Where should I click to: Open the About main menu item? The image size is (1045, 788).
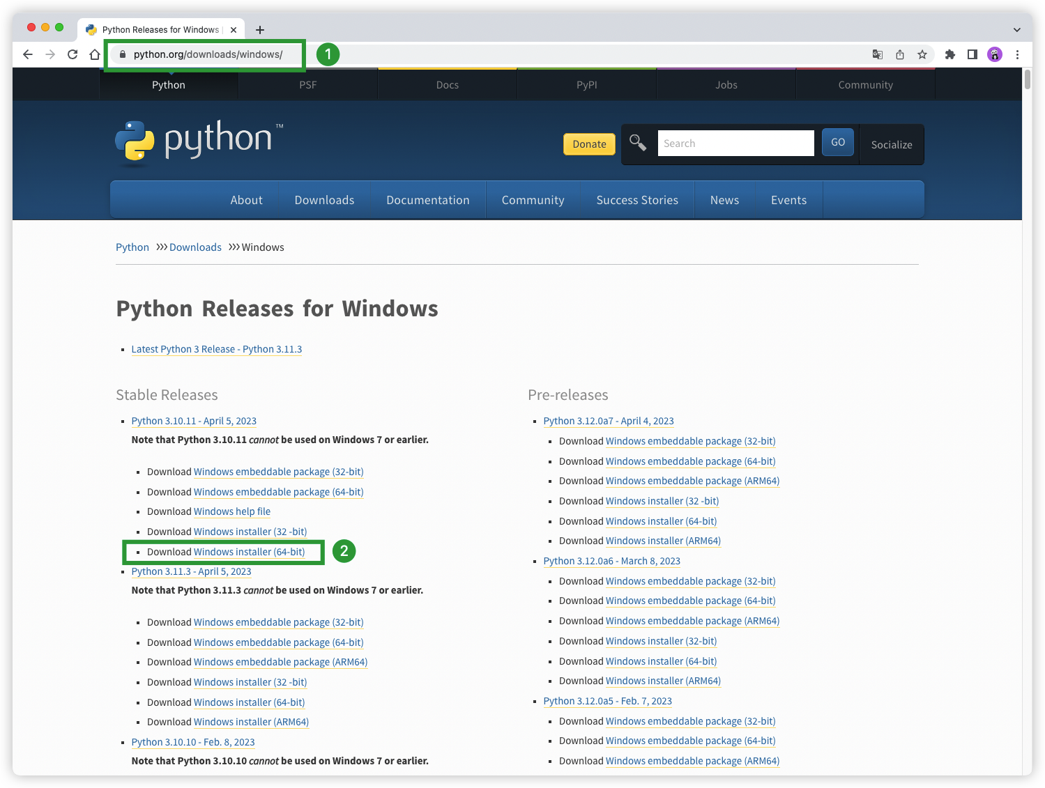[x=247, y=200]
